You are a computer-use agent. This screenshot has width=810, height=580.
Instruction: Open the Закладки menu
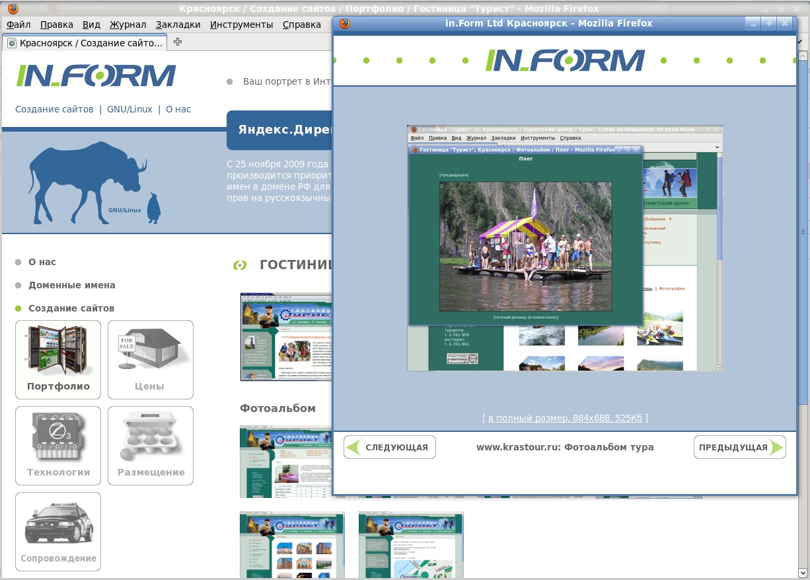tap(178, 24)
